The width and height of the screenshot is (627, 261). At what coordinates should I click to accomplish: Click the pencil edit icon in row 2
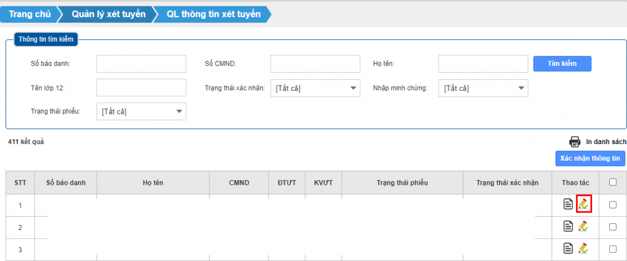point(584,226)
